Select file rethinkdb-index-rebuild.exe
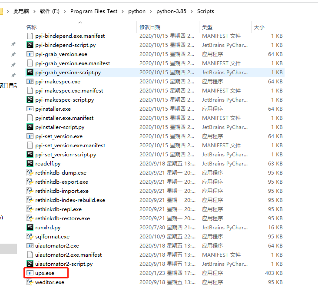The height and width of the screenshot is (291, 318). tap(70, 200)
